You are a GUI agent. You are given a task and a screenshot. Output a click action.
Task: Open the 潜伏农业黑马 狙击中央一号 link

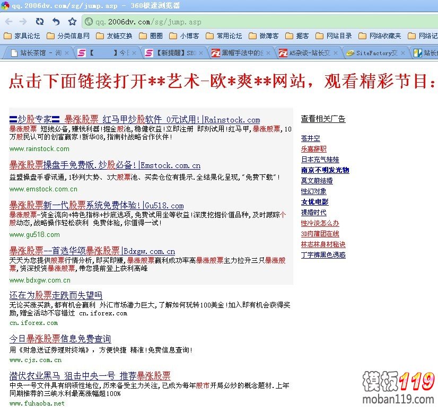coord(90,376)
